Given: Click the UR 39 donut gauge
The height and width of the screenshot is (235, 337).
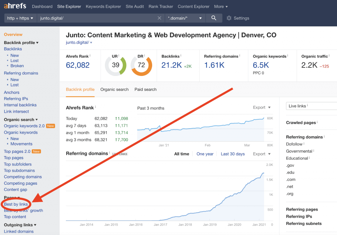Looking at the screenshot, I should 116,65.
